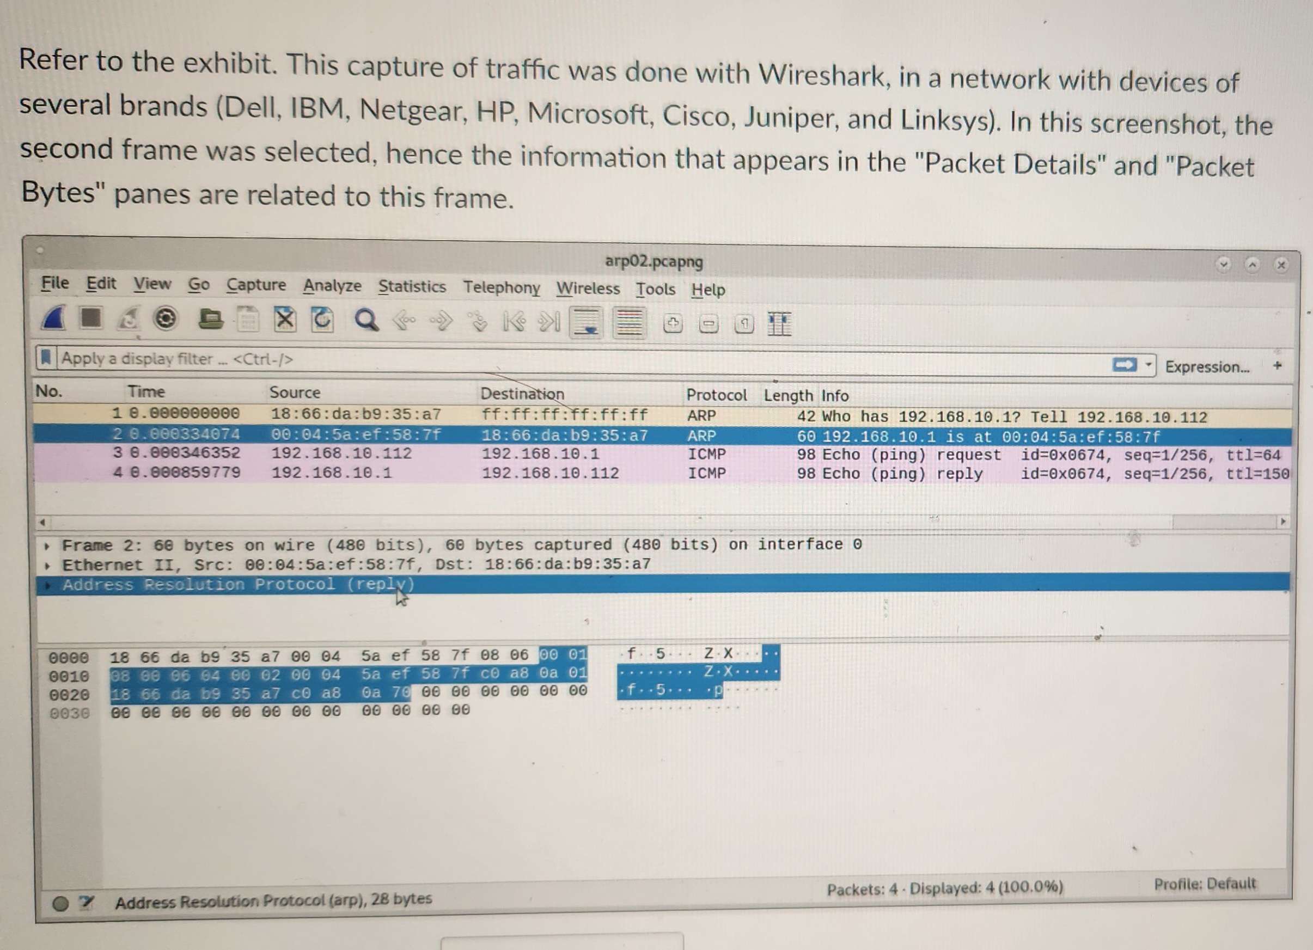Open capture options gear icon
The width and height of the screenshot is (1313, 950).
[x=165, y=319]
